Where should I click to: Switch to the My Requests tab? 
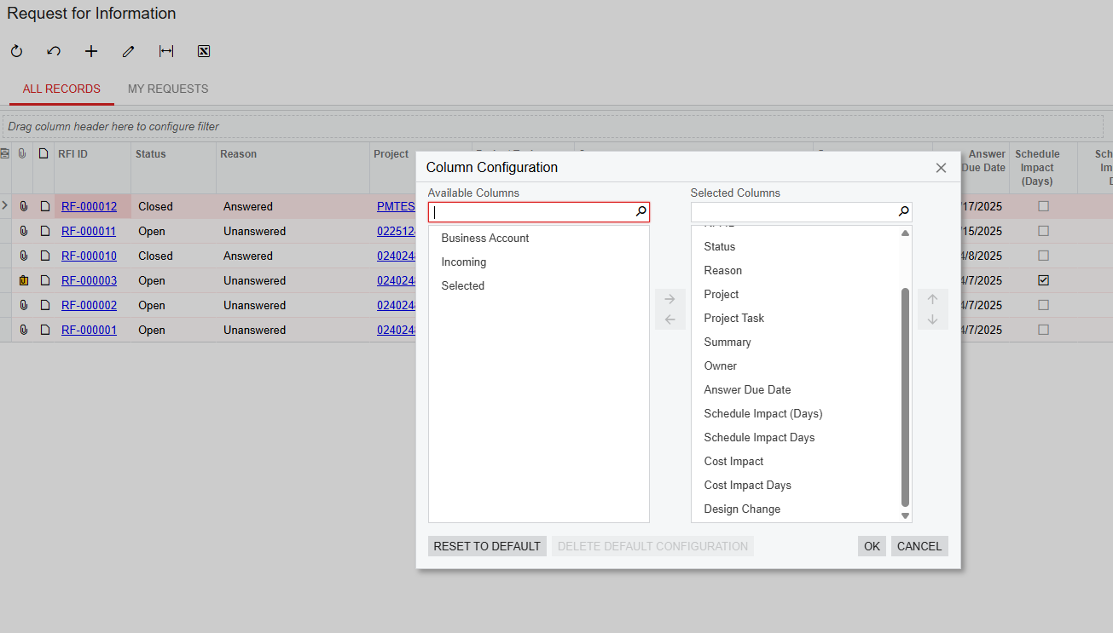168,89
